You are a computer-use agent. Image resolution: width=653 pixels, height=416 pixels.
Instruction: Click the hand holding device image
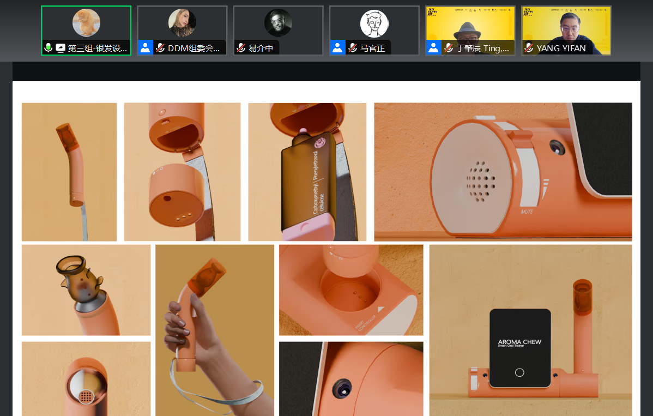(215, 330)
